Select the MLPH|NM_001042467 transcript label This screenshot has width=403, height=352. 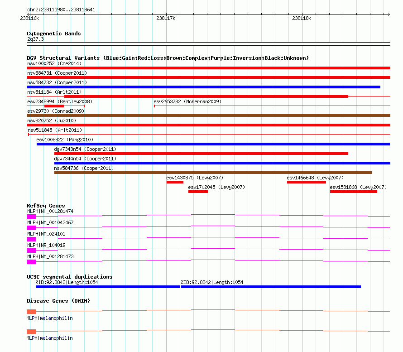click(x=50, y=222)
